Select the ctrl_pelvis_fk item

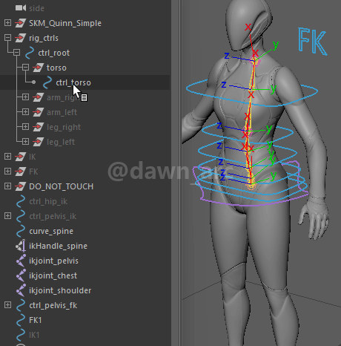coord(53,305)
